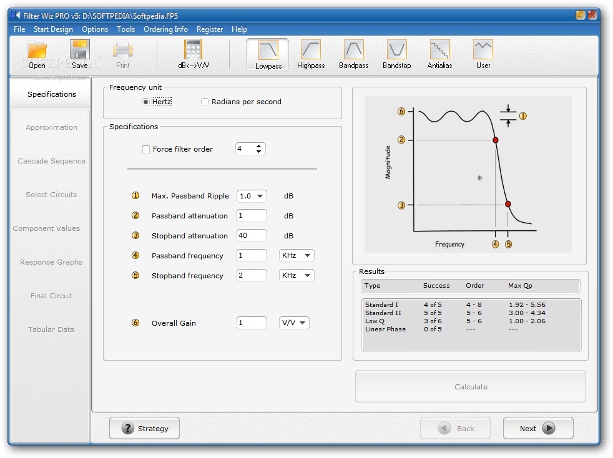This screenshot has width=613, height=458.
Task: Select the Hertz frequency unit
Action: click(x=144, y=102)
